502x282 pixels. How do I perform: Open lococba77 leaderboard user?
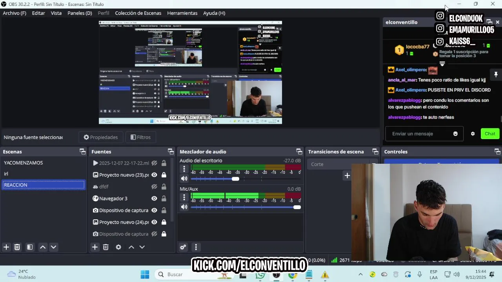(417, 47)
